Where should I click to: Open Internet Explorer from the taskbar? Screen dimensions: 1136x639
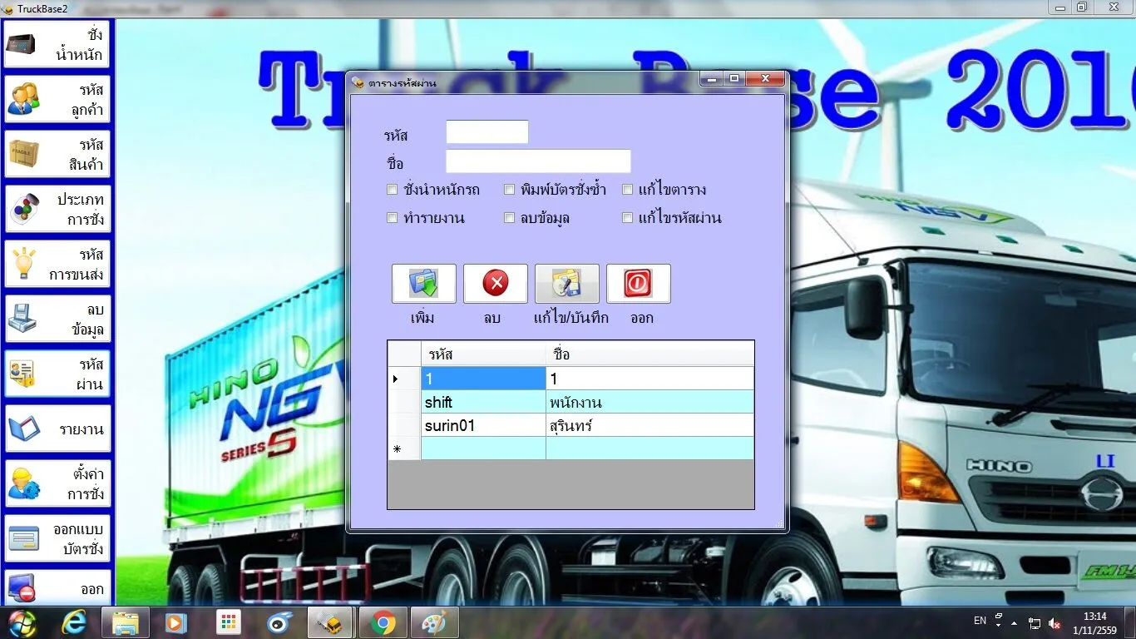coord(75,622)
